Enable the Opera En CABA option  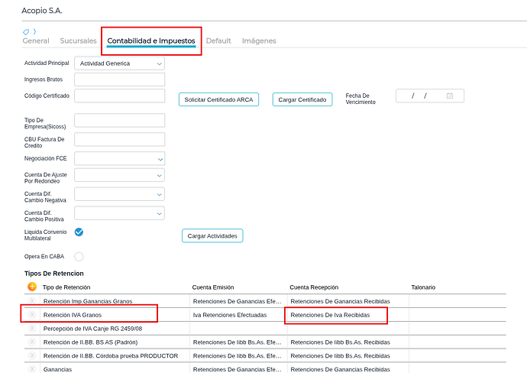pyautogui.click(x=79, y=257)
